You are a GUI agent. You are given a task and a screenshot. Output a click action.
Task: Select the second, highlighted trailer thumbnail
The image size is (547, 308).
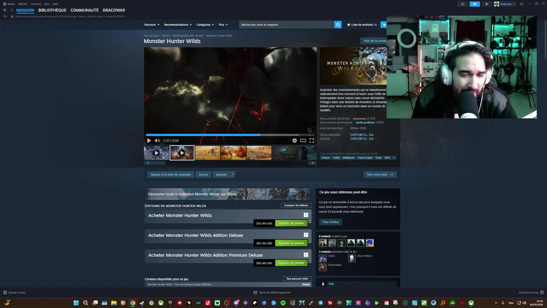point(182,153)
